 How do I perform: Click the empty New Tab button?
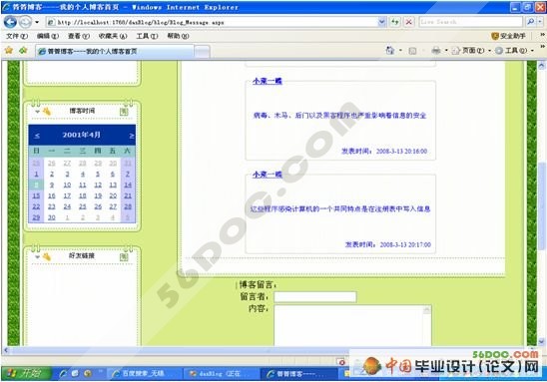[202, 52]
